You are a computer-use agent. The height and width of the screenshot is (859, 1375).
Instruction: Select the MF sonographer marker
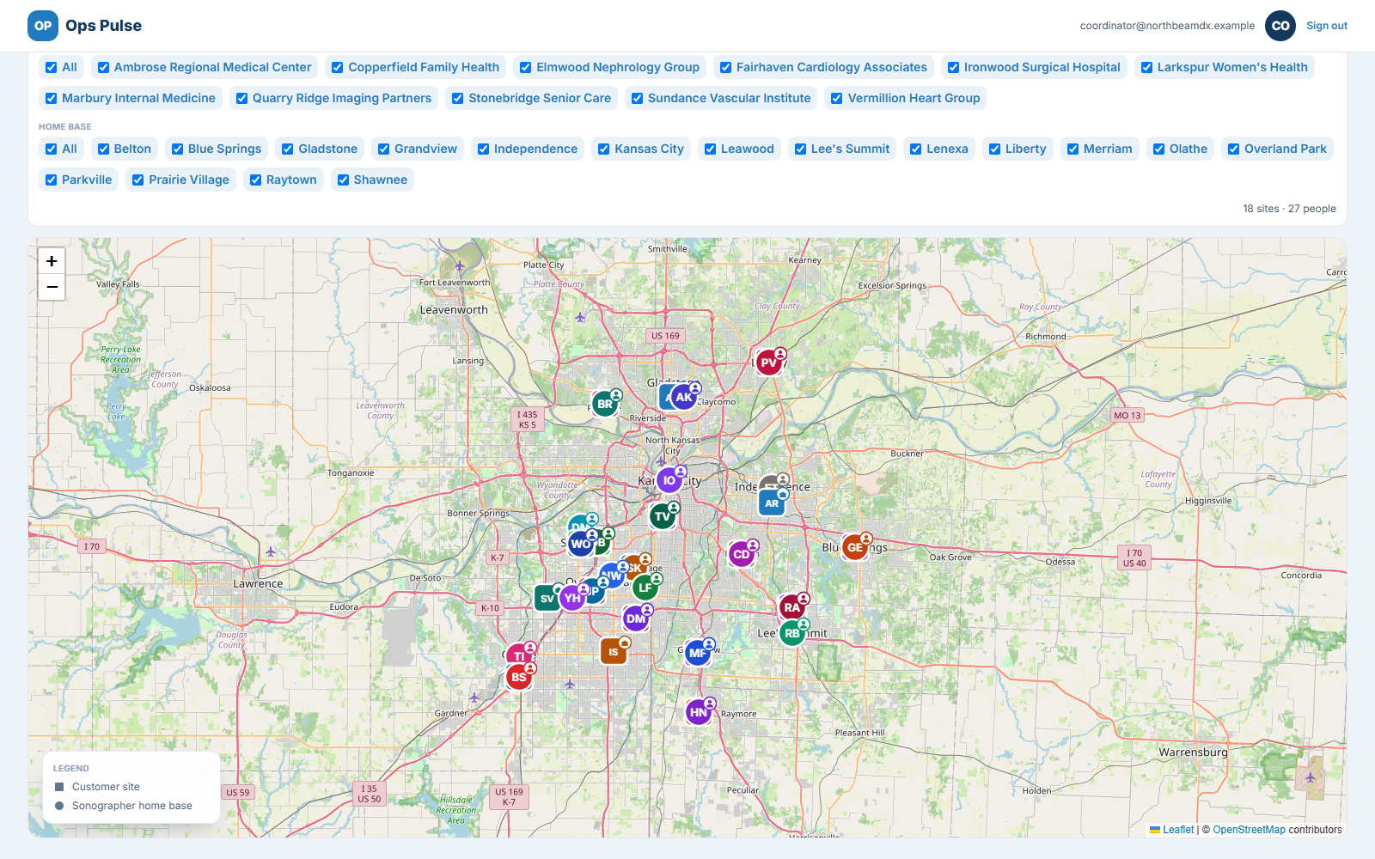698,653
